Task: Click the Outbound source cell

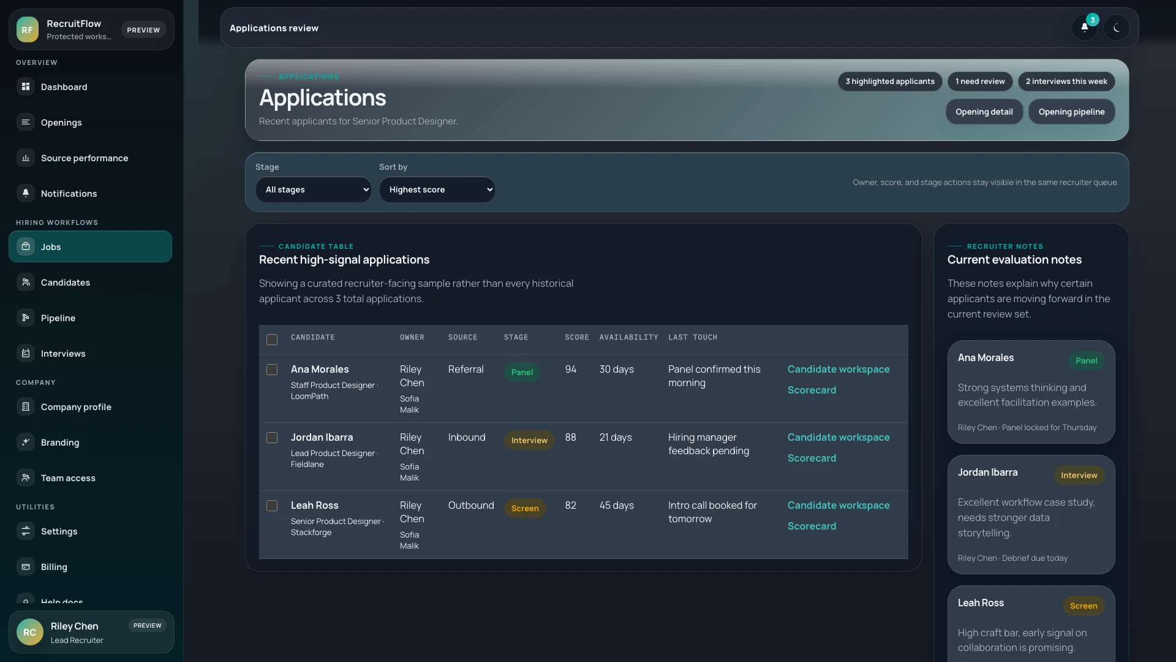Action: [x=470, y=505]
